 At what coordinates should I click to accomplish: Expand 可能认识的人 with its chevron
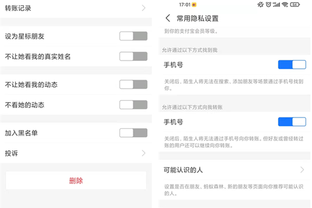(302, 170)
